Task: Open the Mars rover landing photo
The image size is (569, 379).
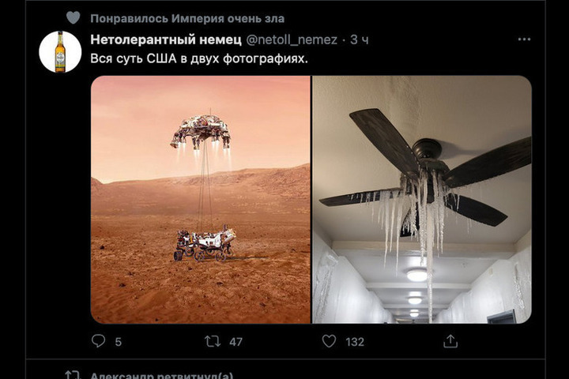Action: click(201, 200)
